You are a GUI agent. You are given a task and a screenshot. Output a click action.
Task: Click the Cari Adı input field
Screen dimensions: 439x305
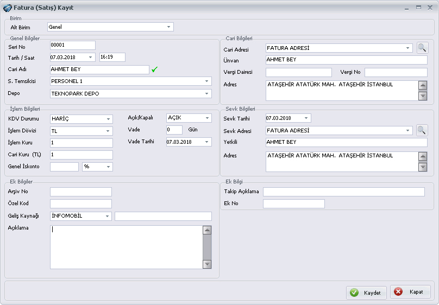[99, 69]
